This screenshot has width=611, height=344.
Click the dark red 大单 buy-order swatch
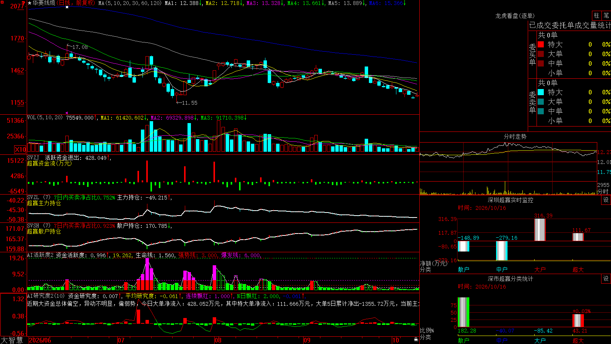click(x=541, y=54)
